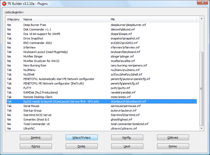Click the dcomlaunch\dcomlaunch.inf file cell
This screenshot has width=210, height=155.
[x=128, y=101]
